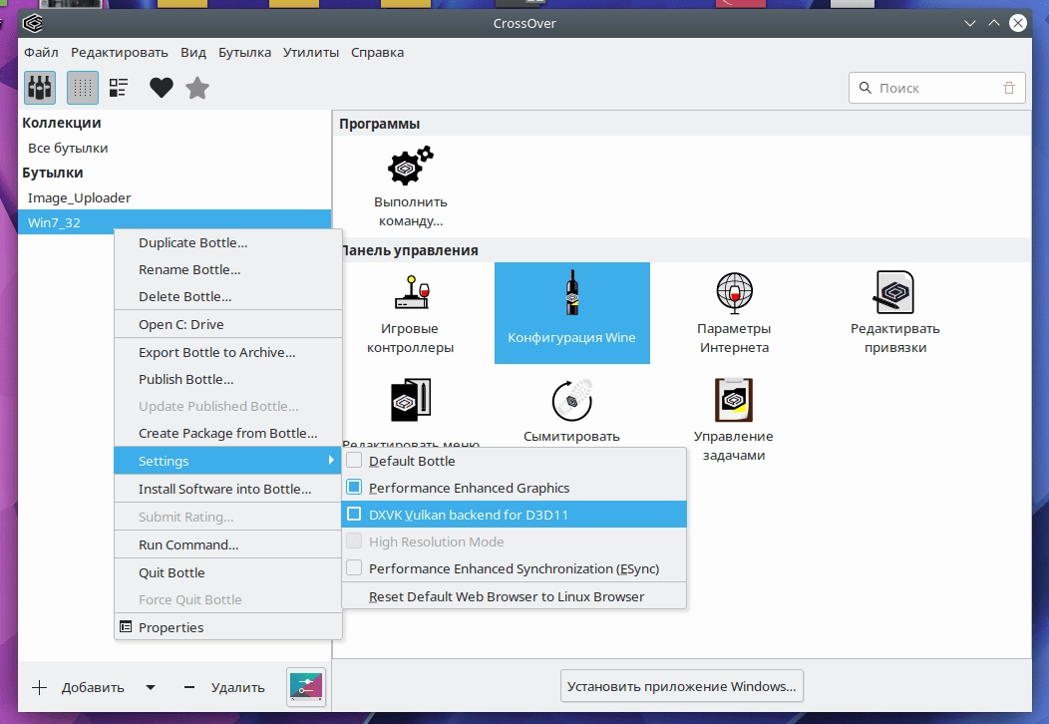
Task: Switch to the icon grid view
Action: tap(83, 88)
